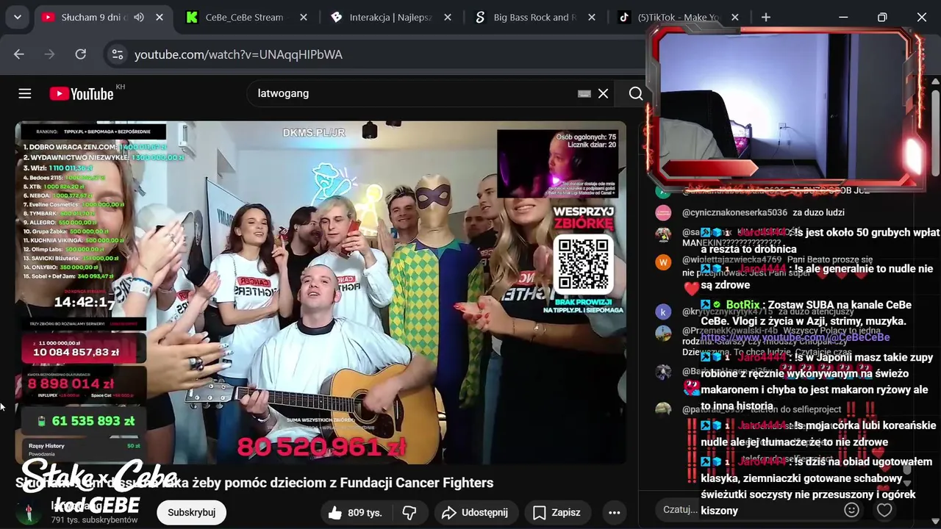Open a new browser tab

[766, 17]
